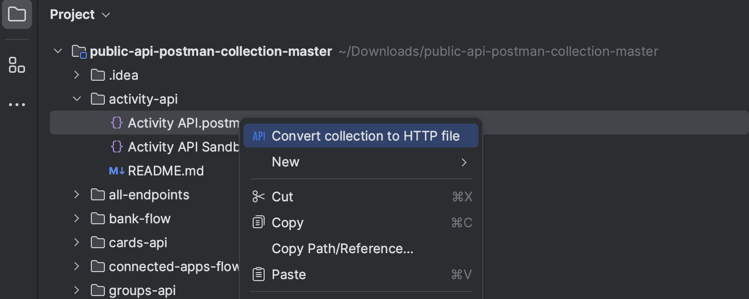749x299 pixels.
Task: Expand the bank-flow folder
Action: [76, 219]
